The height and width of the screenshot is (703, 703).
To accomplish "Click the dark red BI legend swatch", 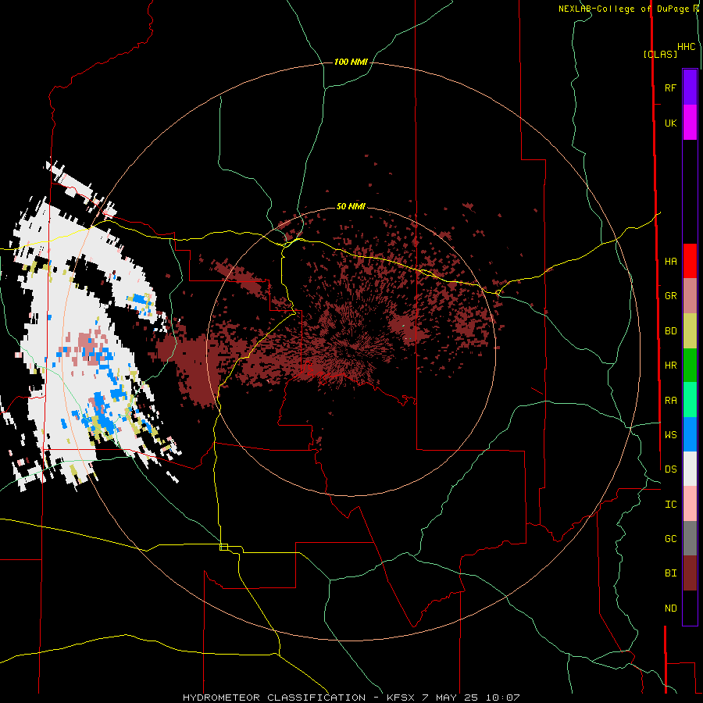I will [x=690, y=573].
